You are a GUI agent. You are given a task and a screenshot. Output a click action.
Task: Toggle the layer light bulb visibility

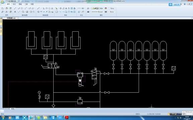pyautogui.click(x=92, y=8)
